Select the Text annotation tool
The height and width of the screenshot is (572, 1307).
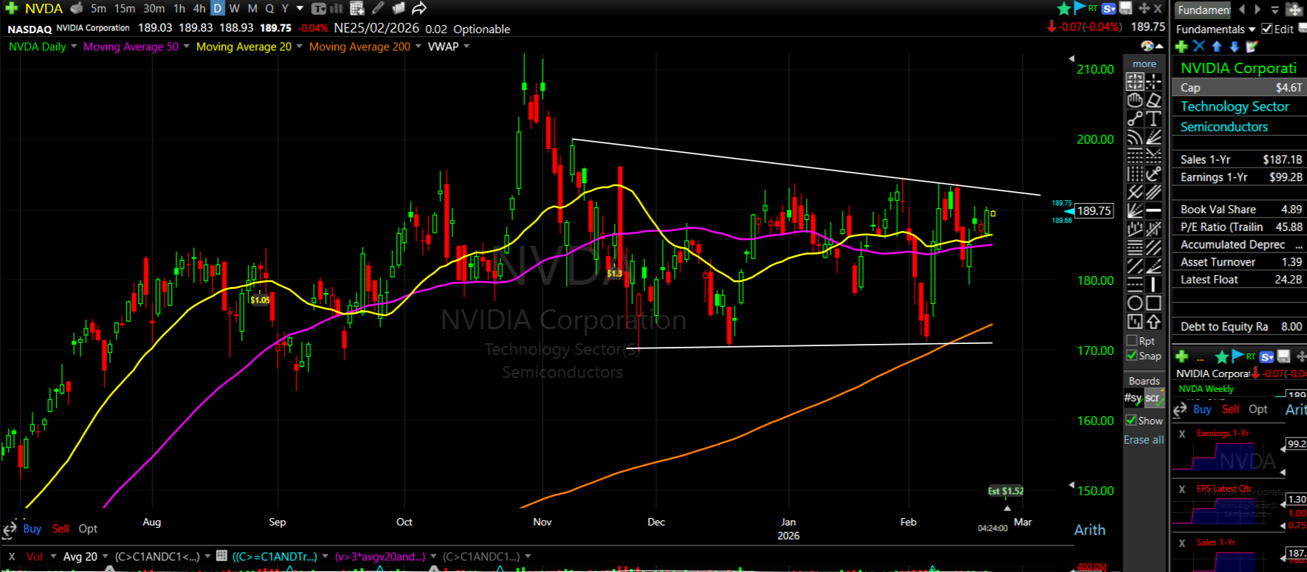point(1153,118)
